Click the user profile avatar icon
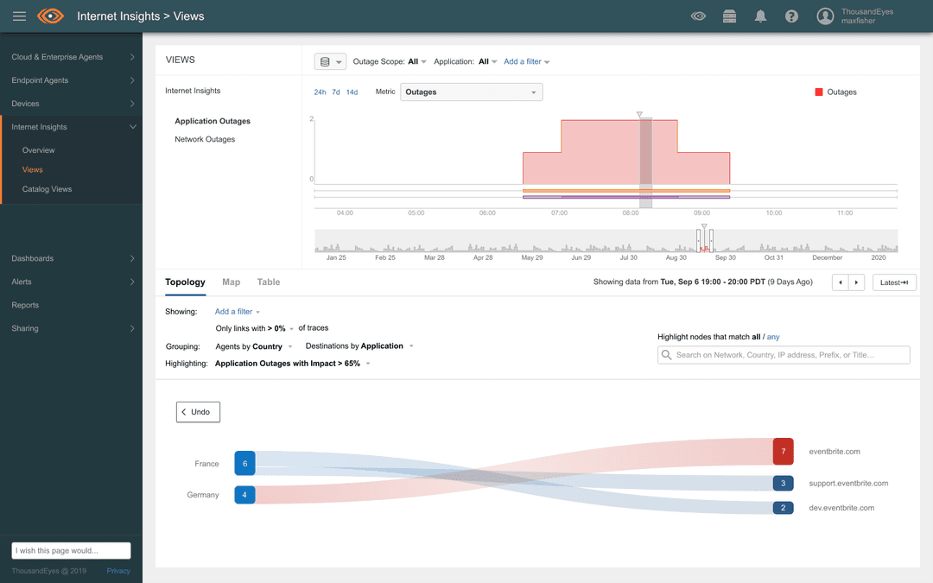933x583 pixels. tap(825, 16)
